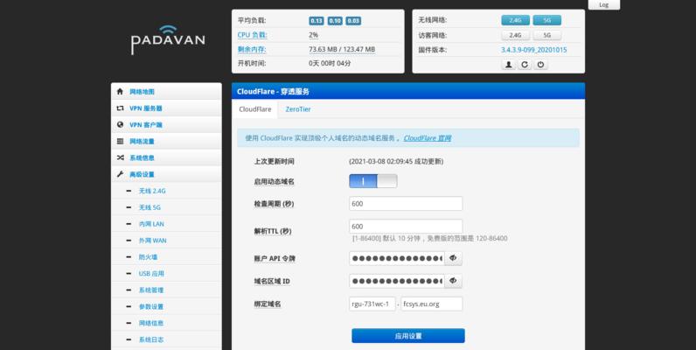Open 内网 LAN settings submenu
Image resolution: width=696 pixels, height=350 pixels.
[166, 224]
